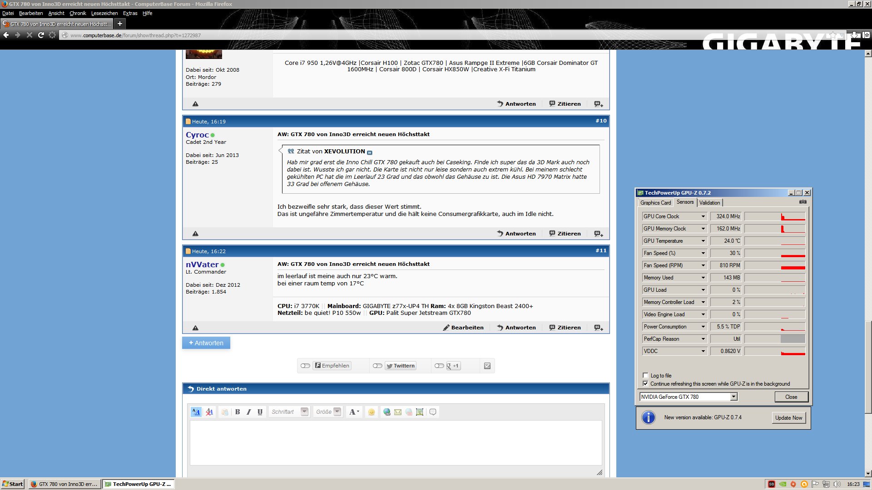Image resolution: width=872 pixels, height=490 pixels.
Task: Underline text in reply editor
Action: pos(260,412)
